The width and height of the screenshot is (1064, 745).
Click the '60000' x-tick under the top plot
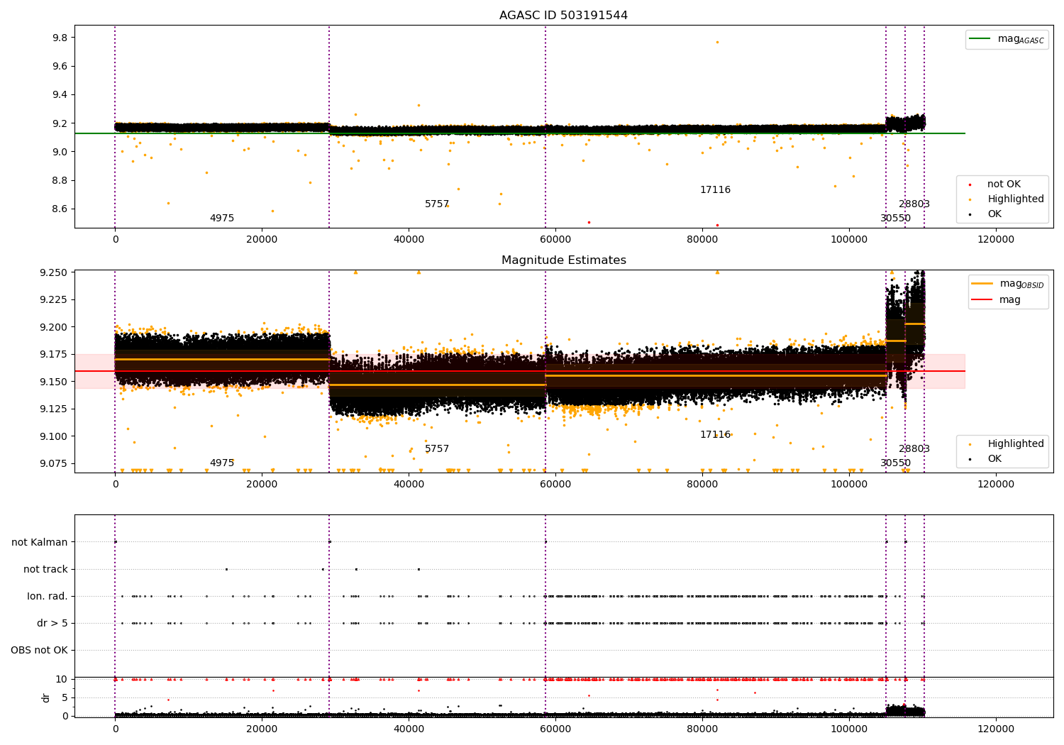(555, 240)
